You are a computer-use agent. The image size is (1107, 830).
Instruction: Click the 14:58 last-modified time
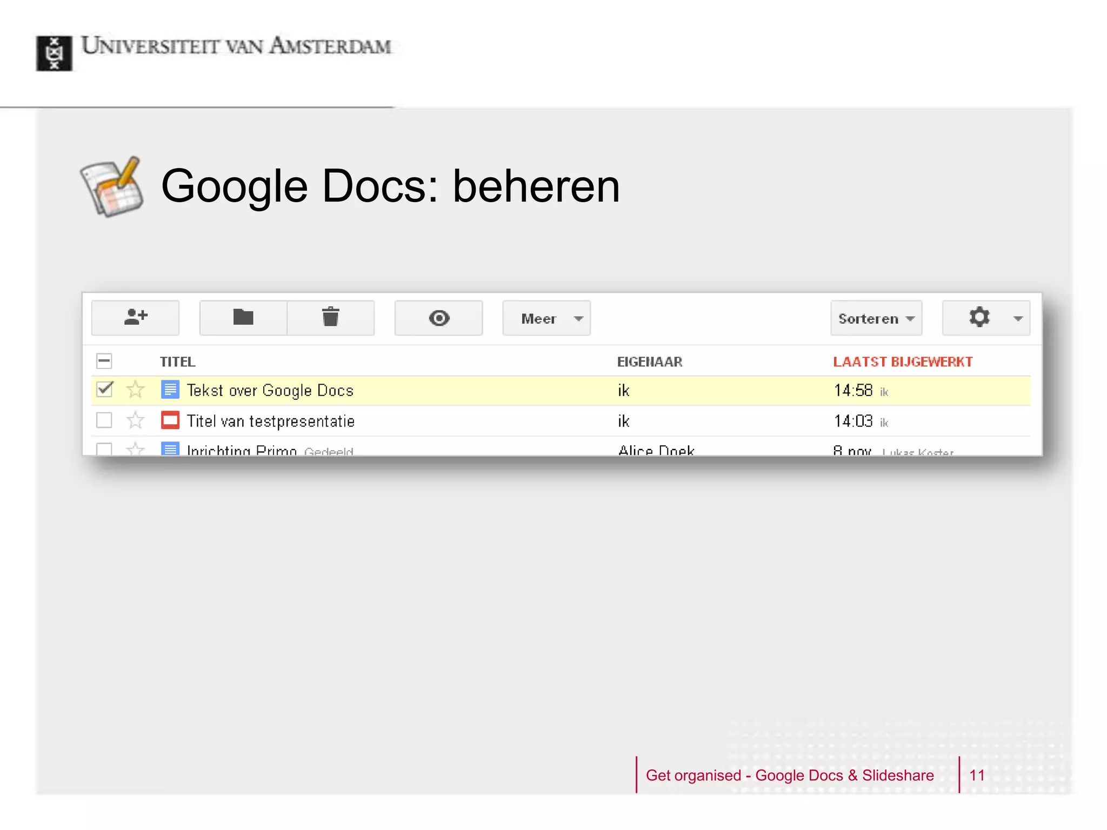[853, 390]
